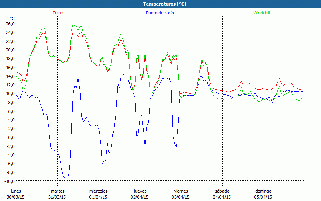Click the '30/03/15' date label
321x201 pixels.
(x=16, y=197)
